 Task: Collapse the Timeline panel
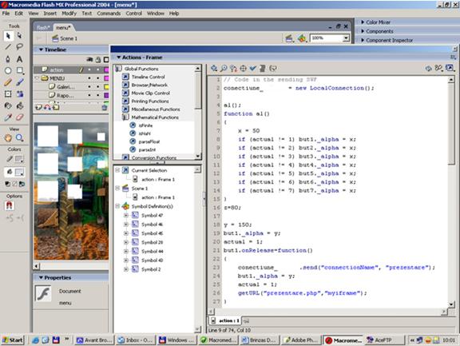pyautogui.click(x=41, y=50)
